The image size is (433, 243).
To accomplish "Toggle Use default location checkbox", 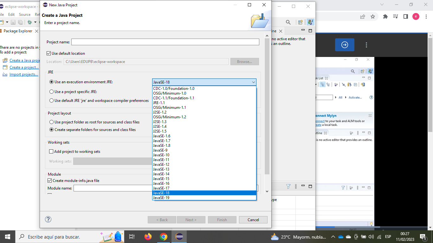I will [x=49, y=53].
